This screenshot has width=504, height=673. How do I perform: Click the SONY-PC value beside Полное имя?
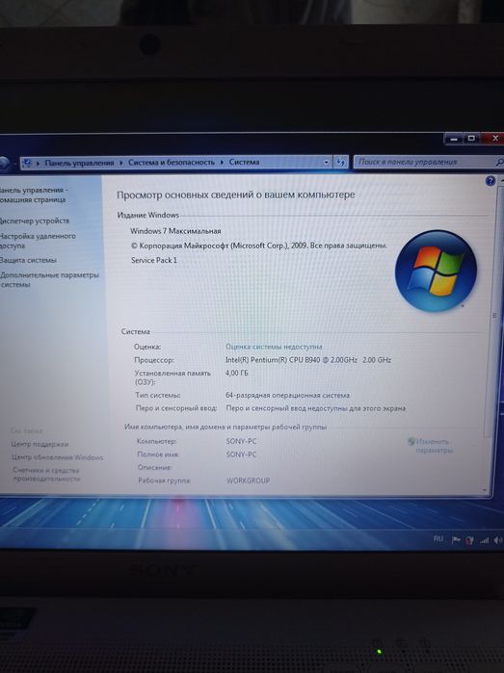click(x=242, y=454)
